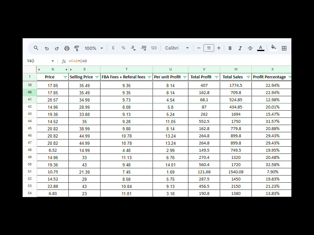Image resolution: width=314 pixels, height=235 pixels.
Task: Select column V header
Action: (204, 69)
